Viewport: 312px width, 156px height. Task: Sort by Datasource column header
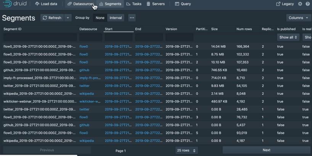88,29
